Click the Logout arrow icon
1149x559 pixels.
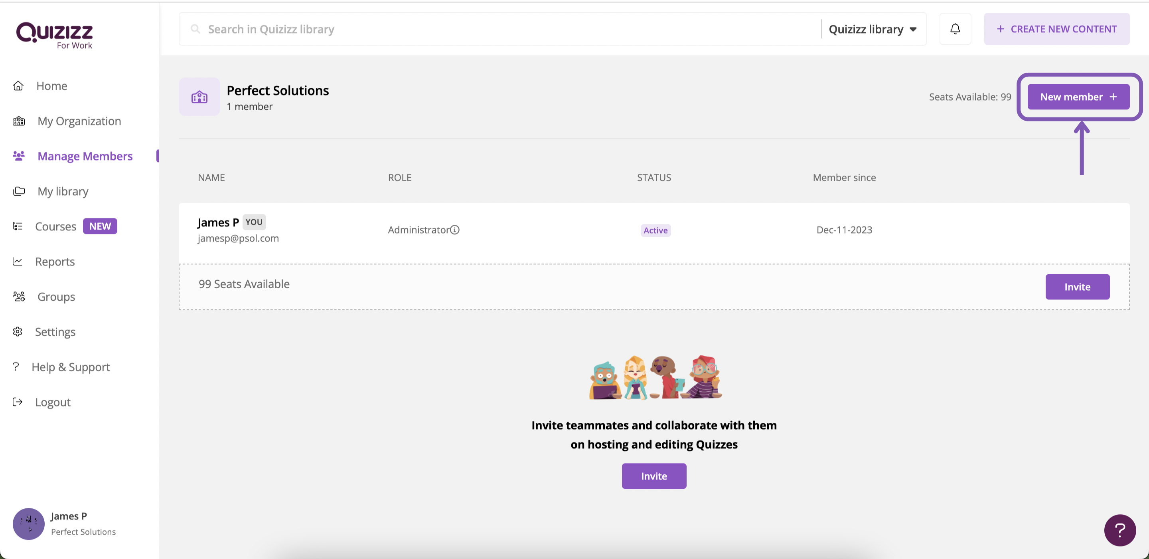coord(18,402)
